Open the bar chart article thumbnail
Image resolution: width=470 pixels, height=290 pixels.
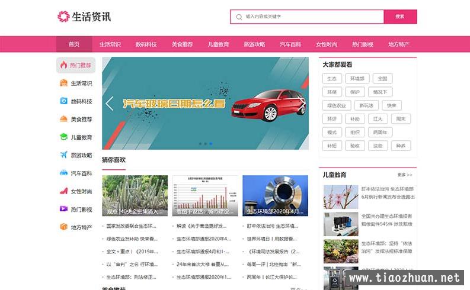point(205,195)
